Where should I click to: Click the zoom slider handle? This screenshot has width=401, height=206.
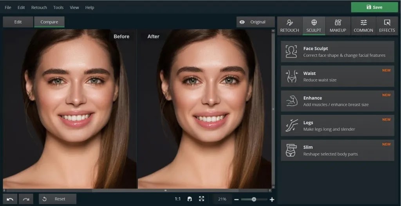coord(254,199)
